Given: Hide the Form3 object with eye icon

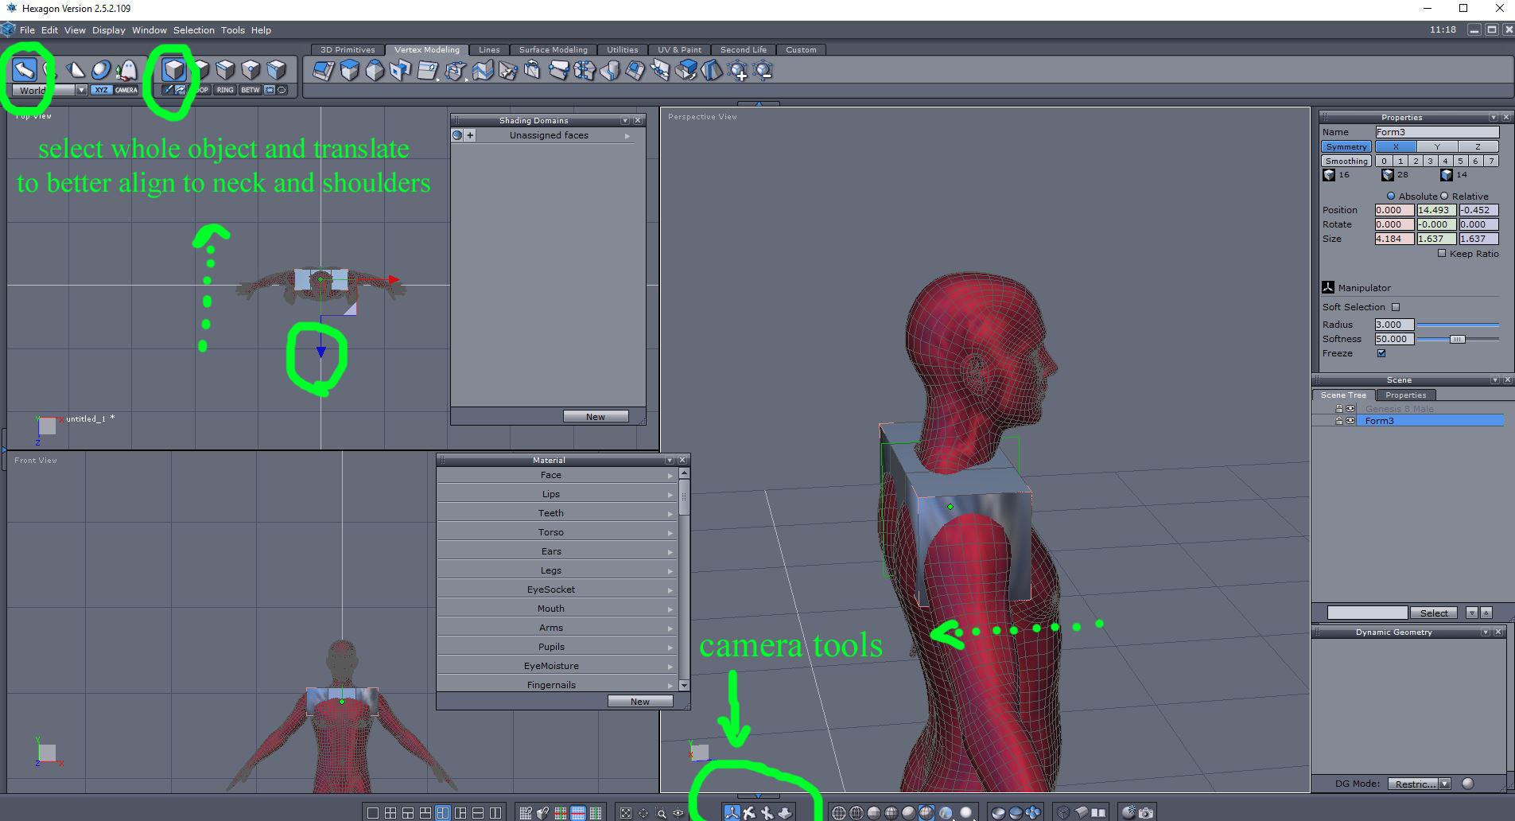Looking at the screenshot, I should (1350, 421).
